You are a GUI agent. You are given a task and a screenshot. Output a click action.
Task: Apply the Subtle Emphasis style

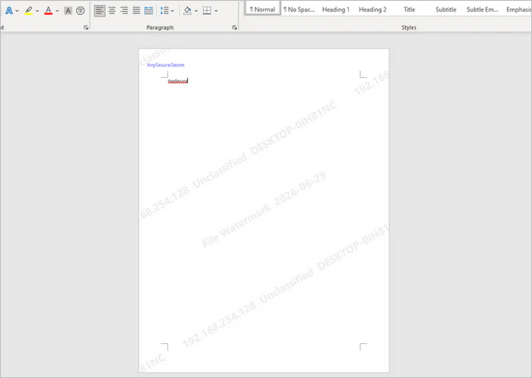tap(482, 9)
